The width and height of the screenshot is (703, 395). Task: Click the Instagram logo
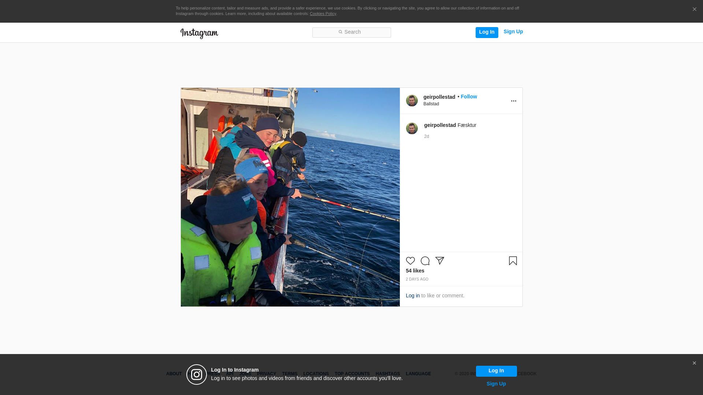[x=199, y=34]
